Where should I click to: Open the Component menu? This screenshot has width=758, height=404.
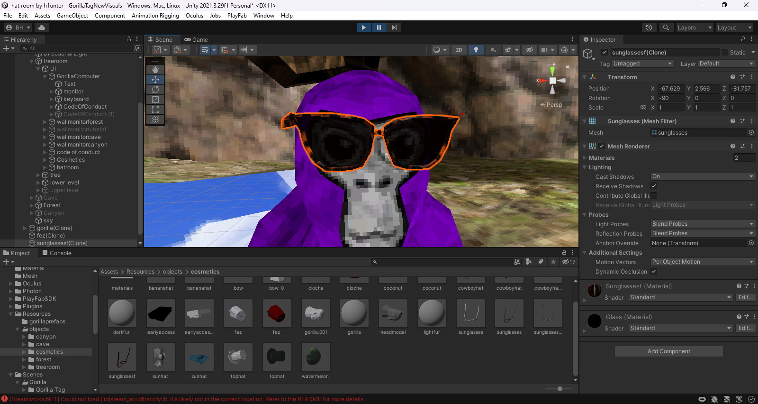coord(110,16)
